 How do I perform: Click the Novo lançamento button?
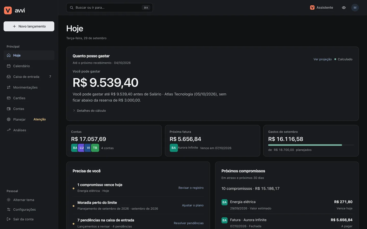(29, 26)
